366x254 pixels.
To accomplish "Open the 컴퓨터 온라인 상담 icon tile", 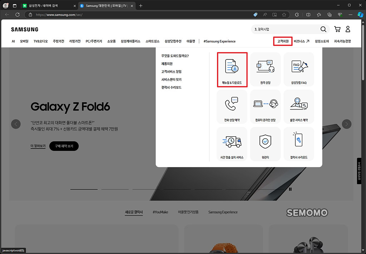I will 266,107.
